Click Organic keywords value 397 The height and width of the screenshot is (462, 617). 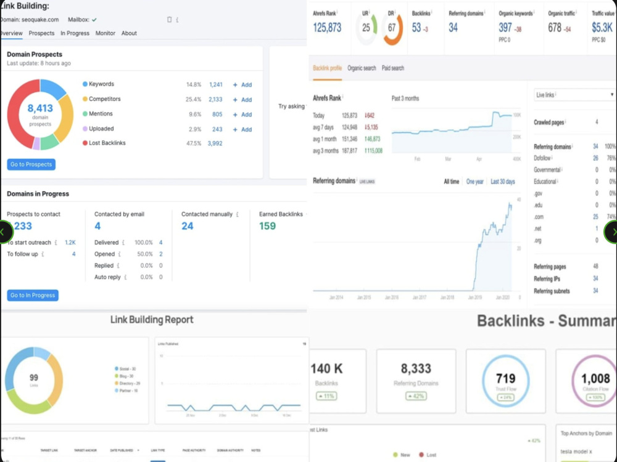(505, 28)
